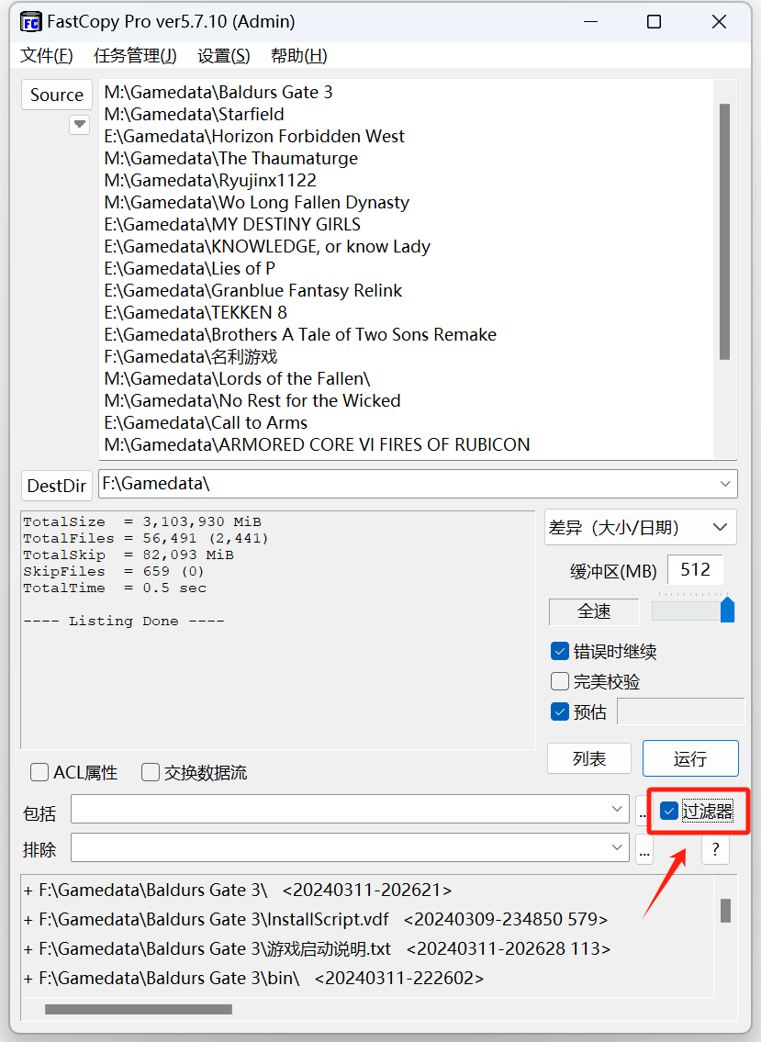Select source line No Rest for the Wicked

[252, 400]
